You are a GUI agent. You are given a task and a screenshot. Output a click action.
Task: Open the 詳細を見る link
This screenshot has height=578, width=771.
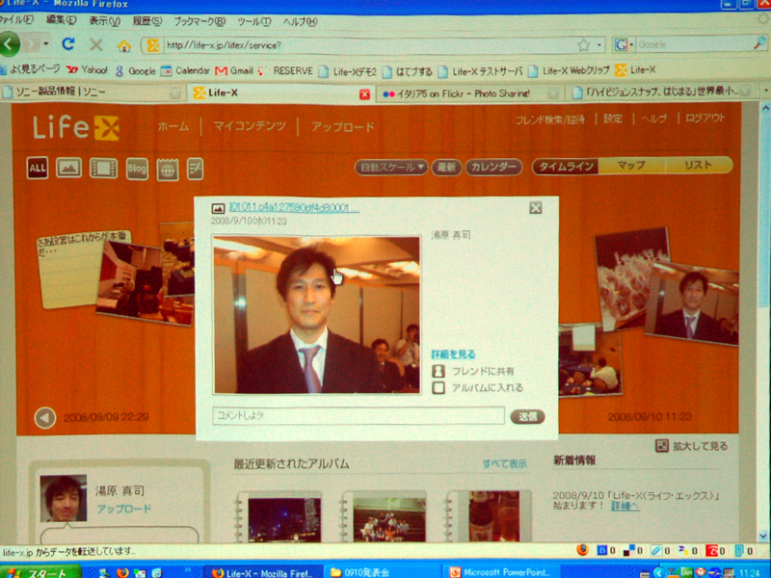453,355
